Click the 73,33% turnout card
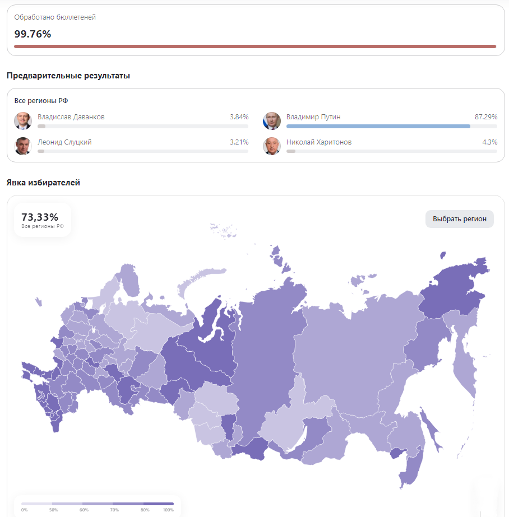 [42, 219]
